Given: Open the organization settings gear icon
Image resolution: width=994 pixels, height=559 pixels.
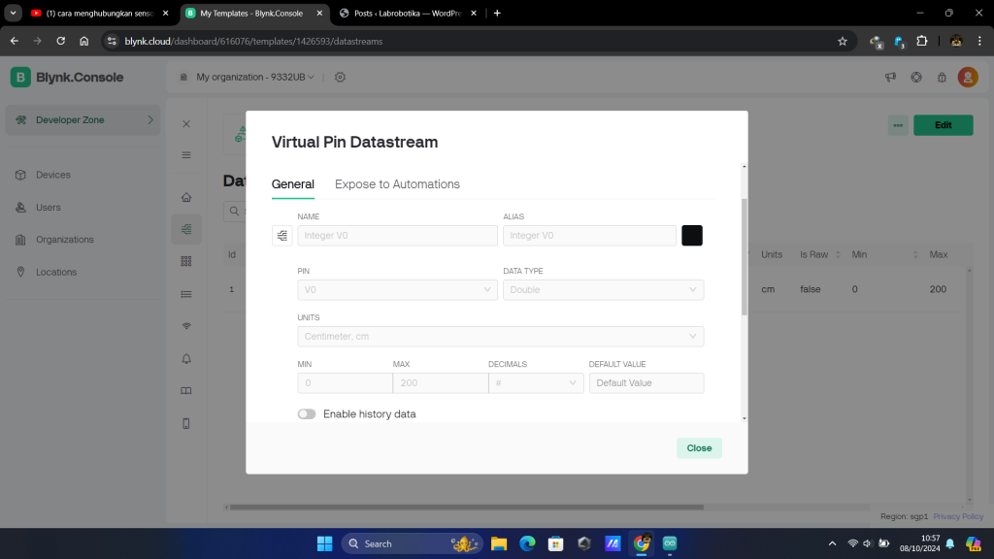Looking at the screenshot, I should 340,78.
